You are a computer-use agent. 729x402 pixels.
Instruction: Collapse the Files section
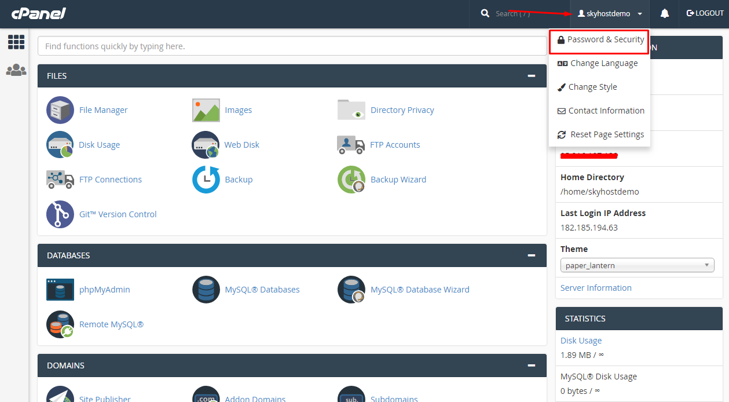click(x=532, y=76)
